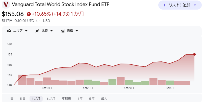
Task: Expand the 指標 indicators dropdown
Action: pyautogui.click(x=77, y=31)
